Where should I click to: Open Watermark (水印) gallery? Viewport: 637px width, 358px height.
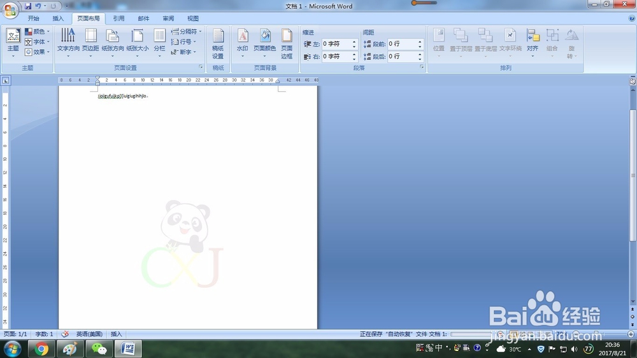(x=243, y=42)
